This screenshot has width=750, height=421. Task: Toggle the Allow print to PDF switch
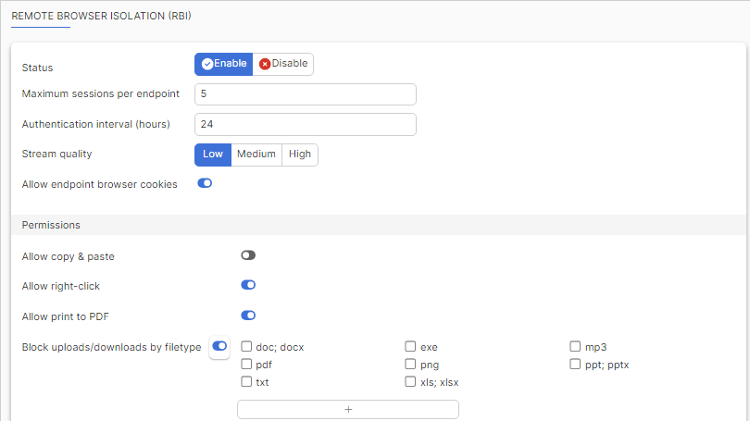[x=248, y=316]
